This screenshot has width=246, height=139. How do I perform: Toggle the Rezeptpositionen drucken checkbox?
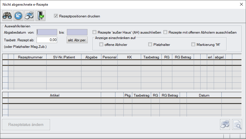56,16
